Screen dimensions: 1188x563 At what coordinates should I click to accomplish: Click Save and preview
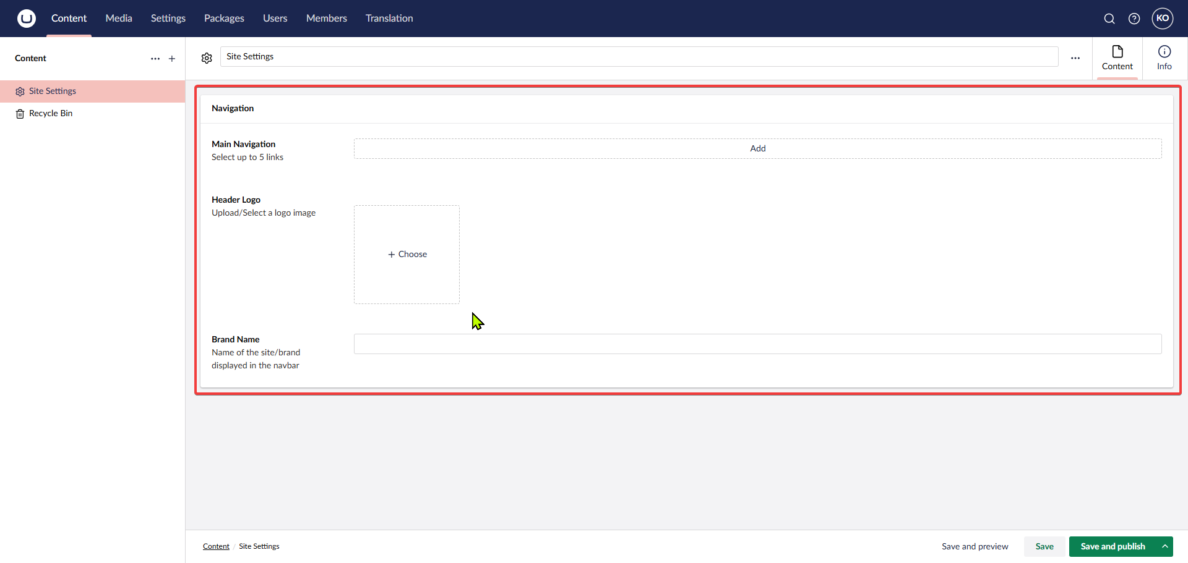[x=975, y=546]
